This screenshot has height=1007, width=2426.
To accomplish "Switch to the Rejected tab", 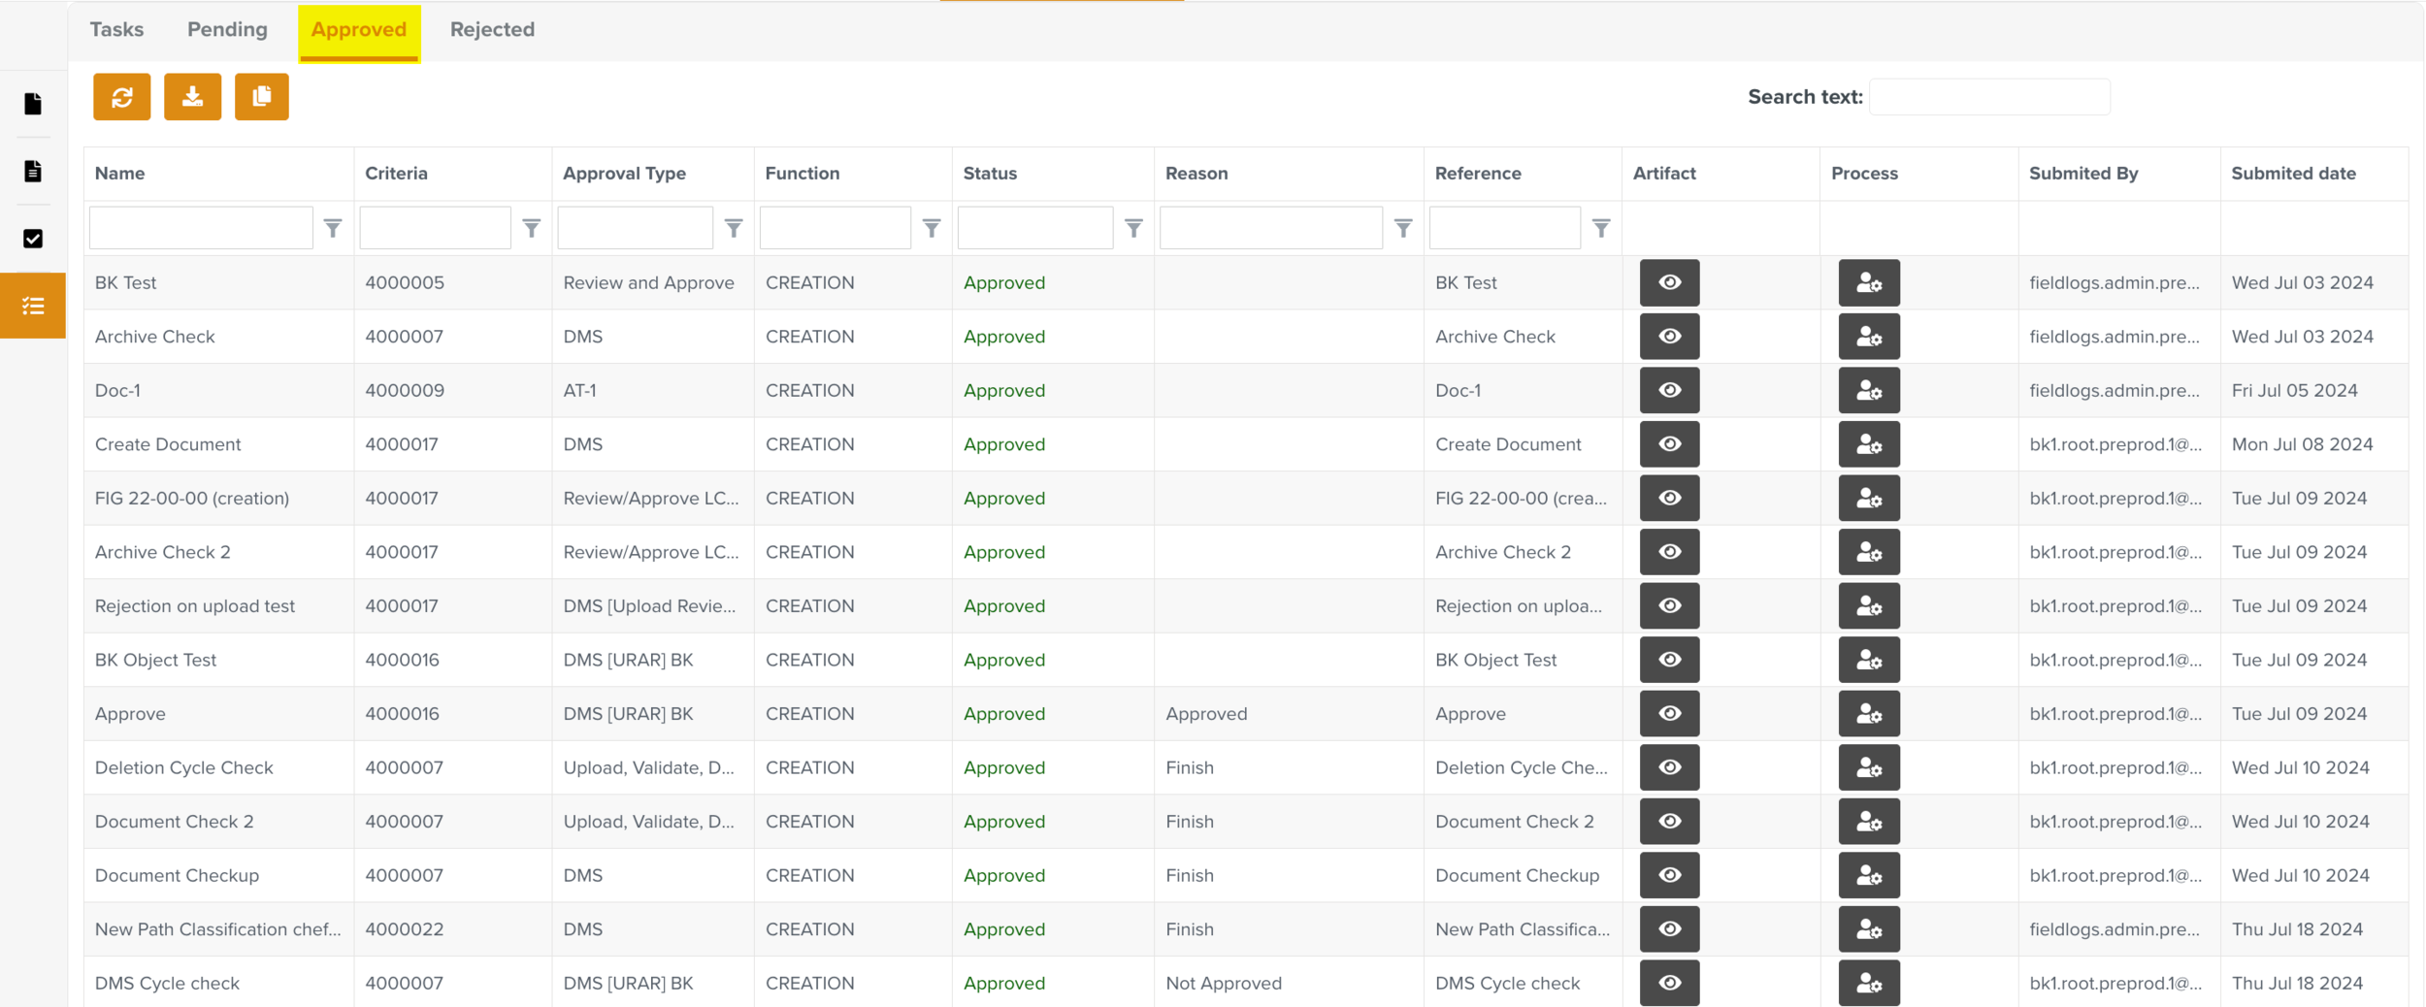I will point(492,29).
